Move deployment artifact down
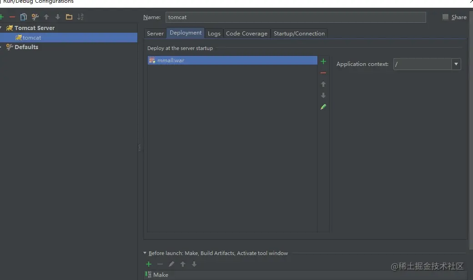This screenshot has height=280, width=473. tap(323, 95)
